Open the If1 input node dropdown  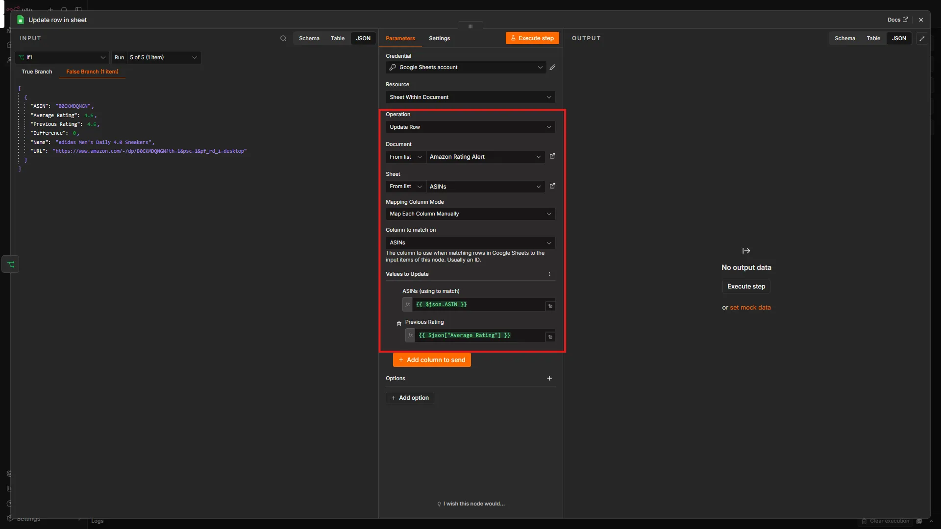[62, 57]
